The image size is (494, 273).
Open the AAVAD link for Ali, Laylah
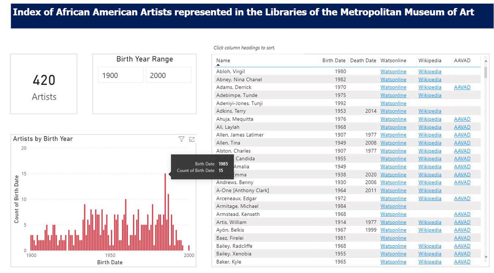click(462, 127)
